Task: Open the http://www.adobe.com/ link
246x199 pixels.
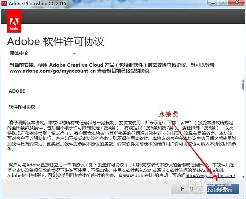Action: tap(210, 175)
